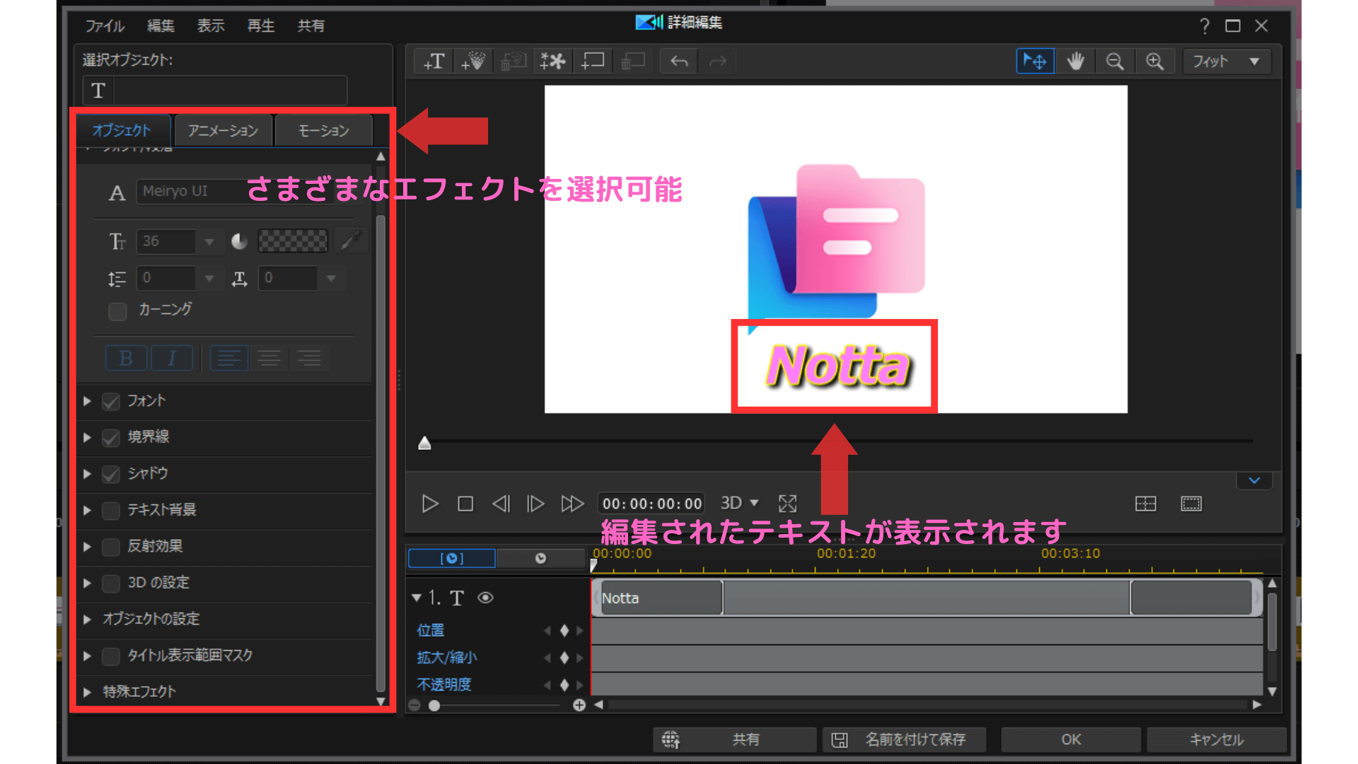Toggle bold text formatting
The image size is (1358, 764).
[126, 358]
